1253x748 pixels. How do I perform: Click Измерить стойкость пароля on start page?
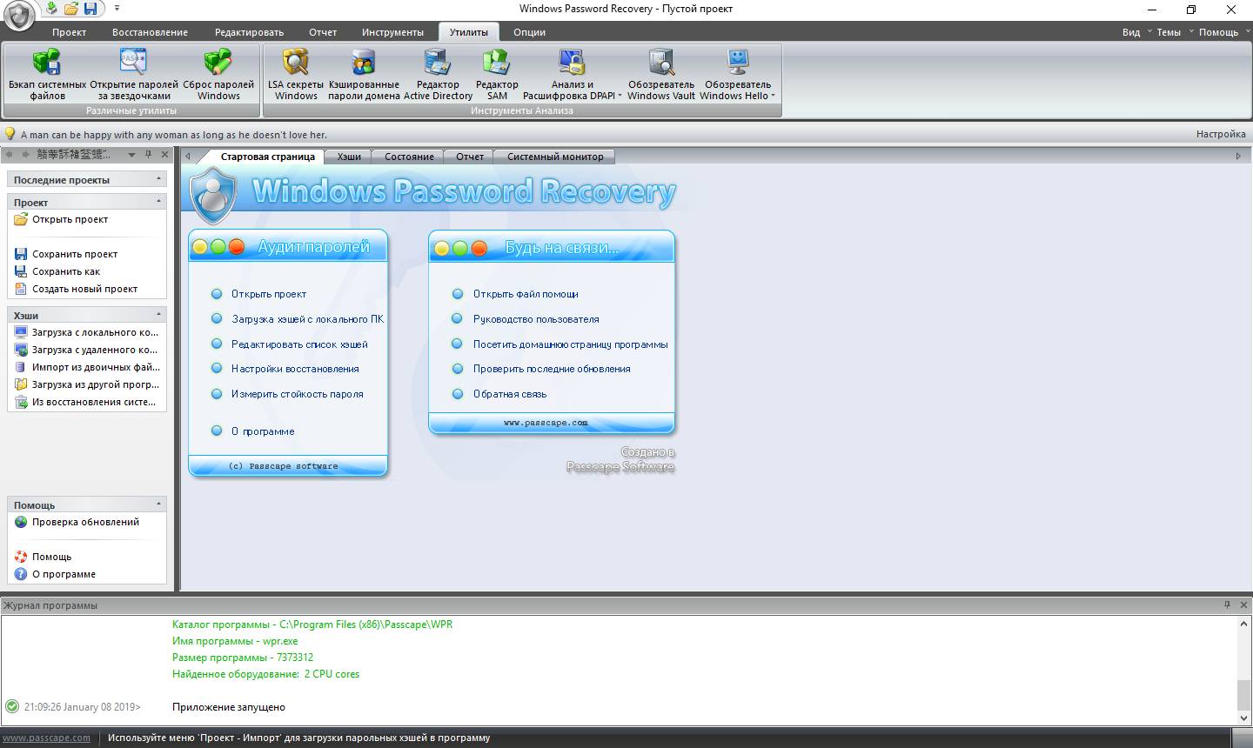tap(297, 394)
